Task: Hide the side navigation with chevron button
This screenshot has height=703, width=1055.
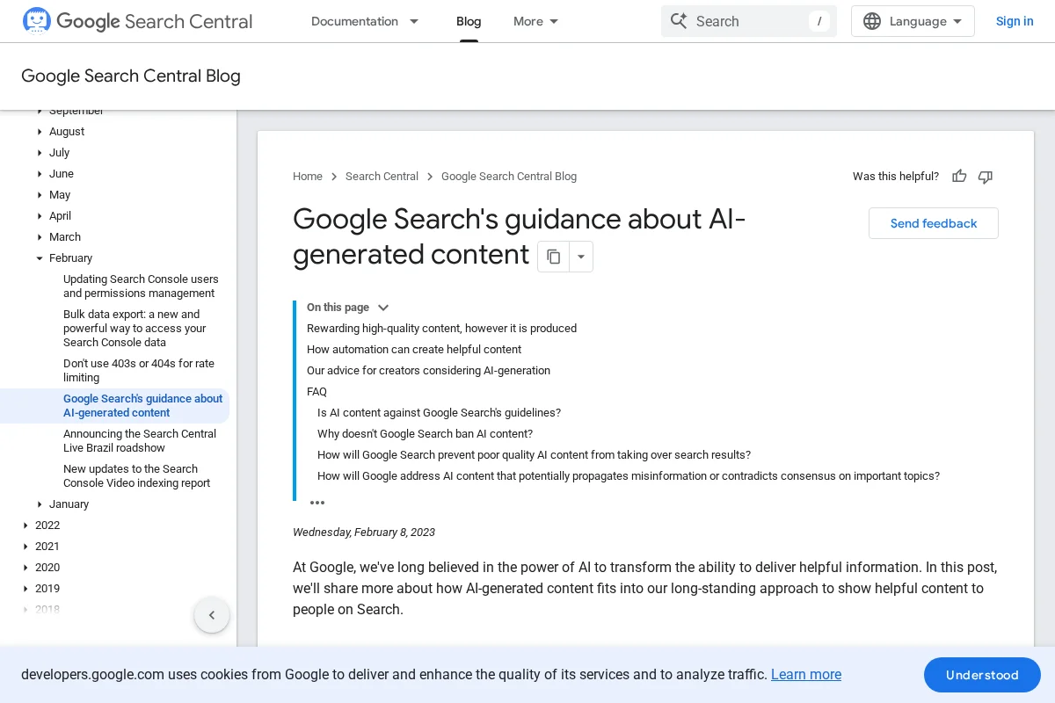Action: tap(212, 615)
